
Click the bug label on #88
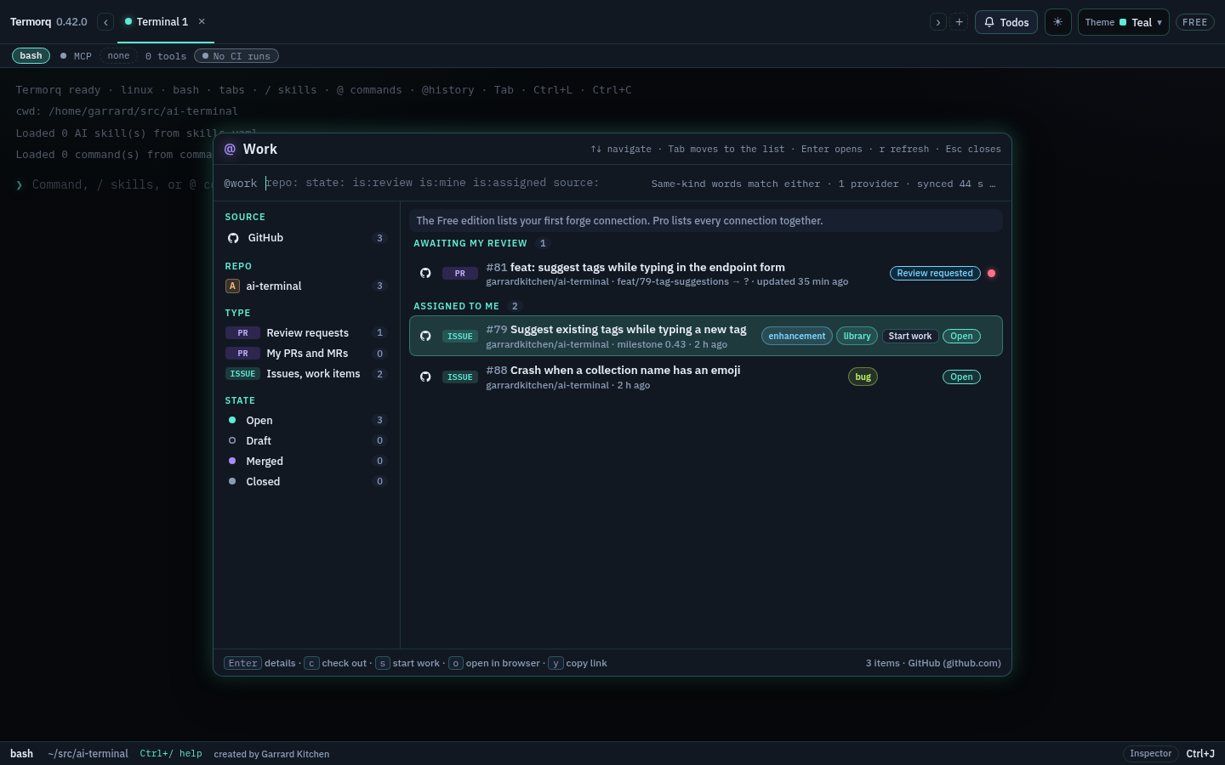[863, 377]
